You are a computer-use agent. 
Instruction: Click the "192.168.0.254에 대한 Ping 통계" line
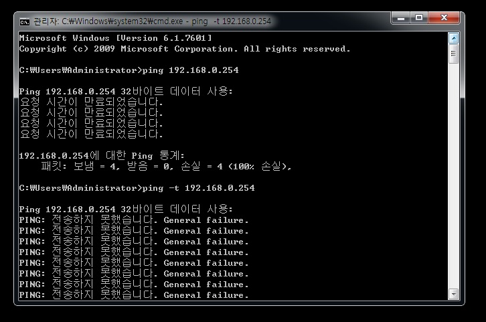coord(102,155)
